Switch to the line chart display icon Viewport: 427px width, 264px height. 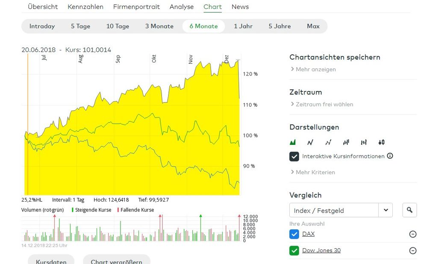(310, 142)
